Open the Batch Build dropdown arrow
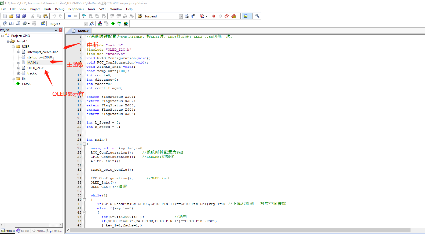 coord(29,24)
